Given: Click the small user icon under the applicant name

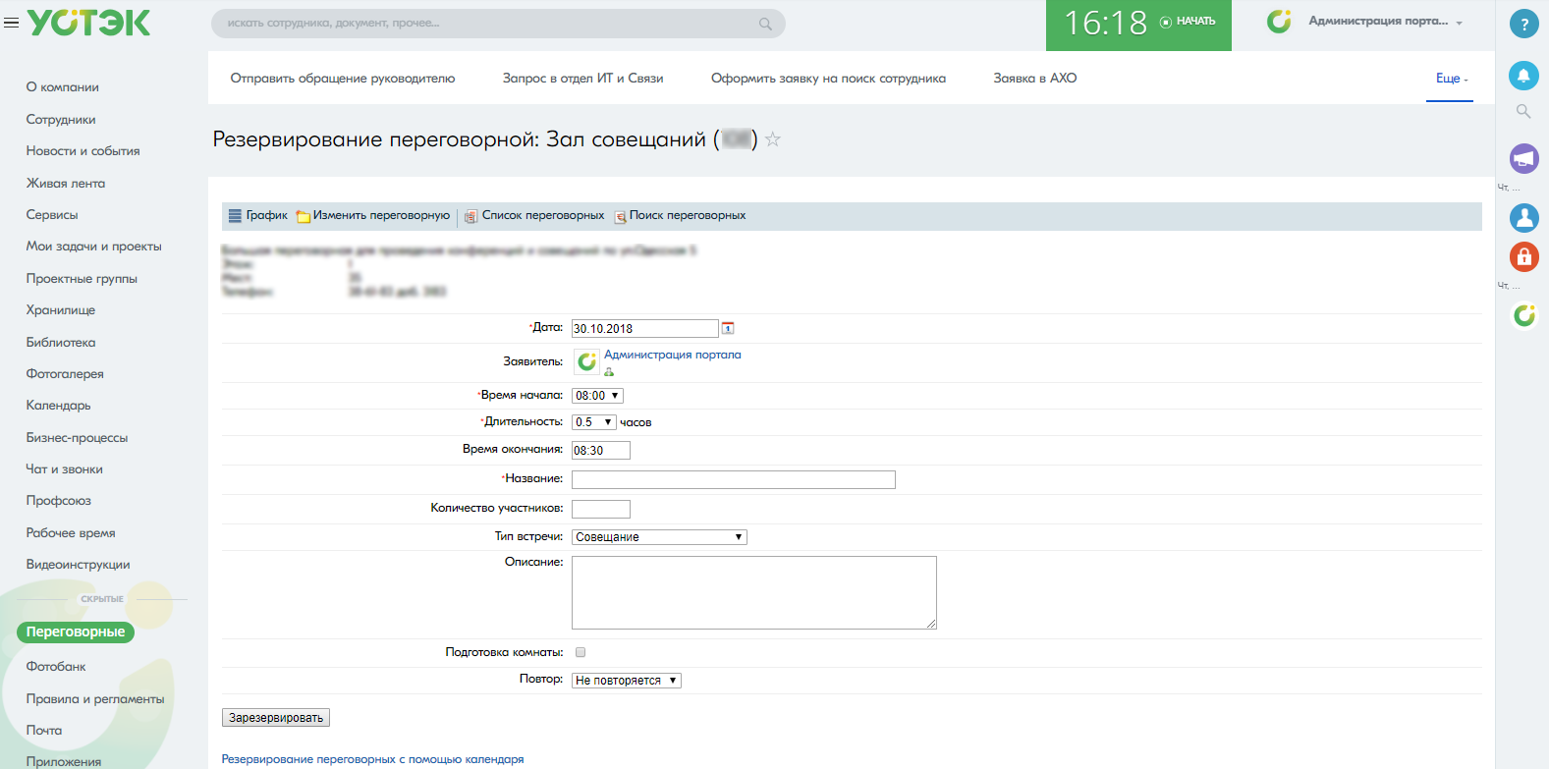Looking at the screenshot, I should (609, 372).
